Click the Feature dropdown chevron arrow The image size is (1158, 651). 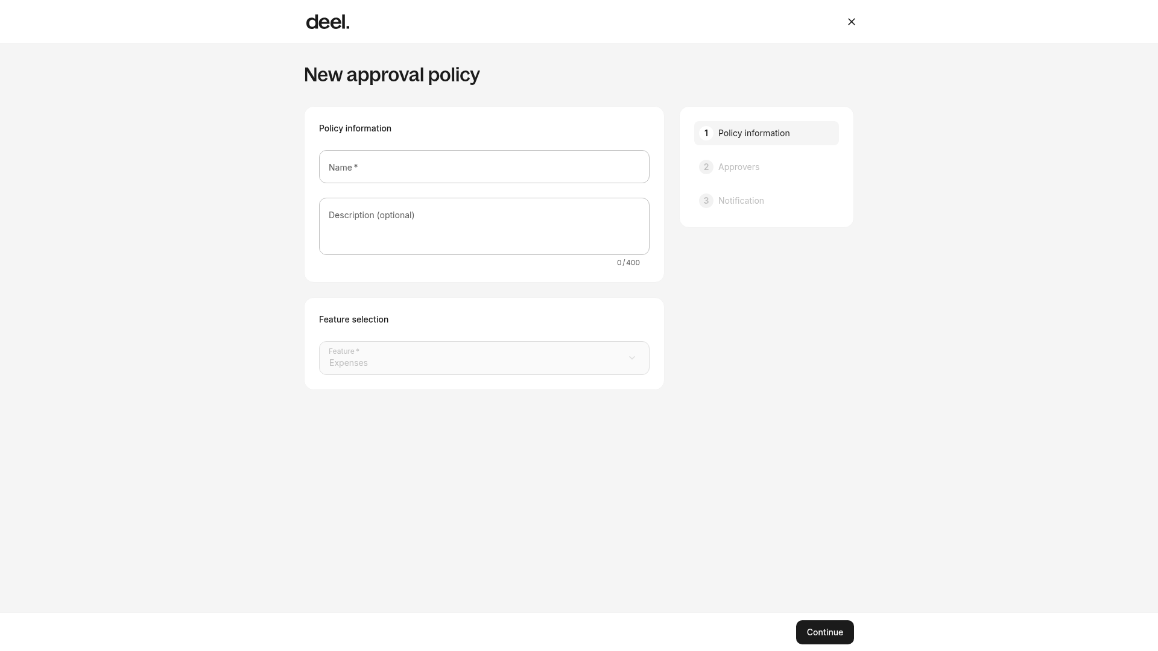tap(631, 358)
